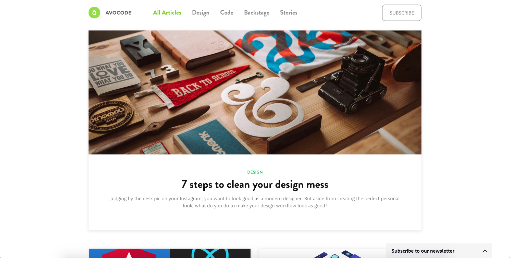This screenshot has width=510, height=258.
Task: Open '7 steps to clean your design mess'
Action: tap(255, 184)
